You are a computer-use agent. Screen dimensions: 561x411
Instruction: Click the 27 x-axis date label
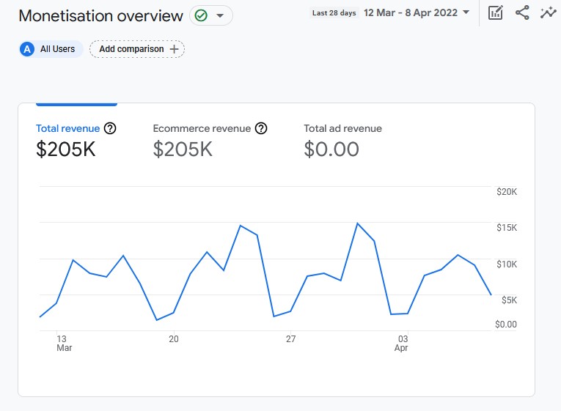coord(291,338)
